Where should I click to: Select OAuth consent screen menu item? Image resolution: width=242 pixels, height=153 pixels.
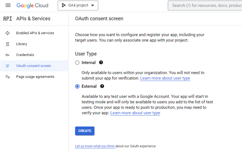[34, 66]
